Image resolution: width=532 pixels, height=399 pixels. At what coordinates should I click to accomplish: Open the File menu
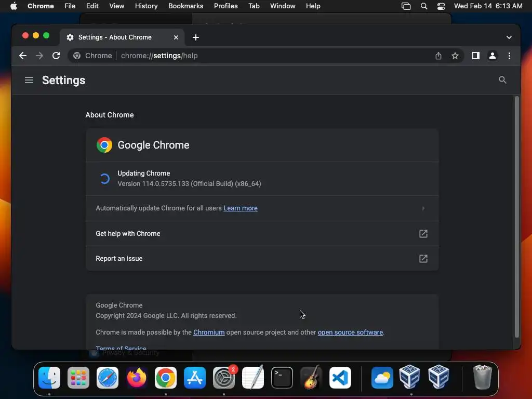70,6
